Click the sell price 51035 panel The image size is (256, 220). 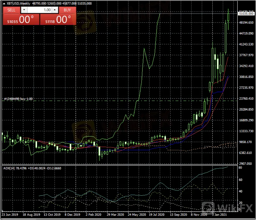pyautogui.click(x=21, y=19)
